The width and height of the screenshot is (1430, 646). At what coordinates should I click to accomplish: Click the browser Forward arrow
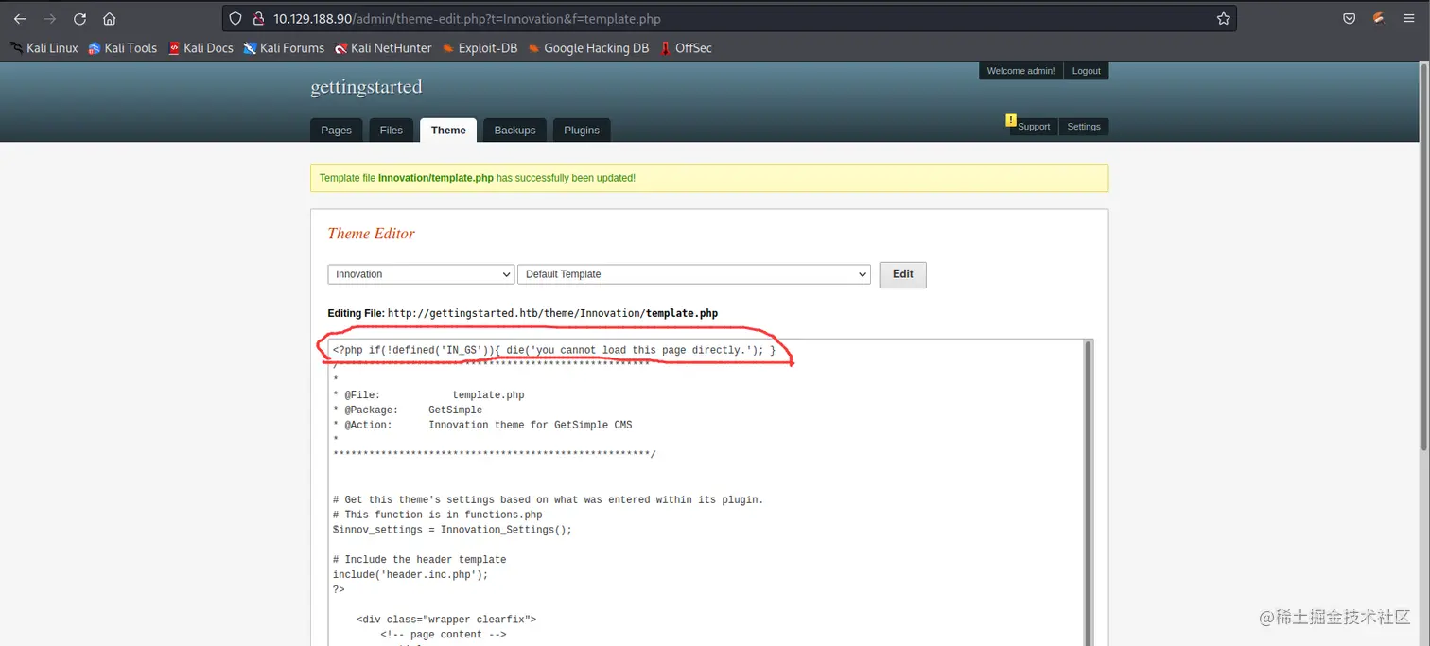tap(50, 19)
